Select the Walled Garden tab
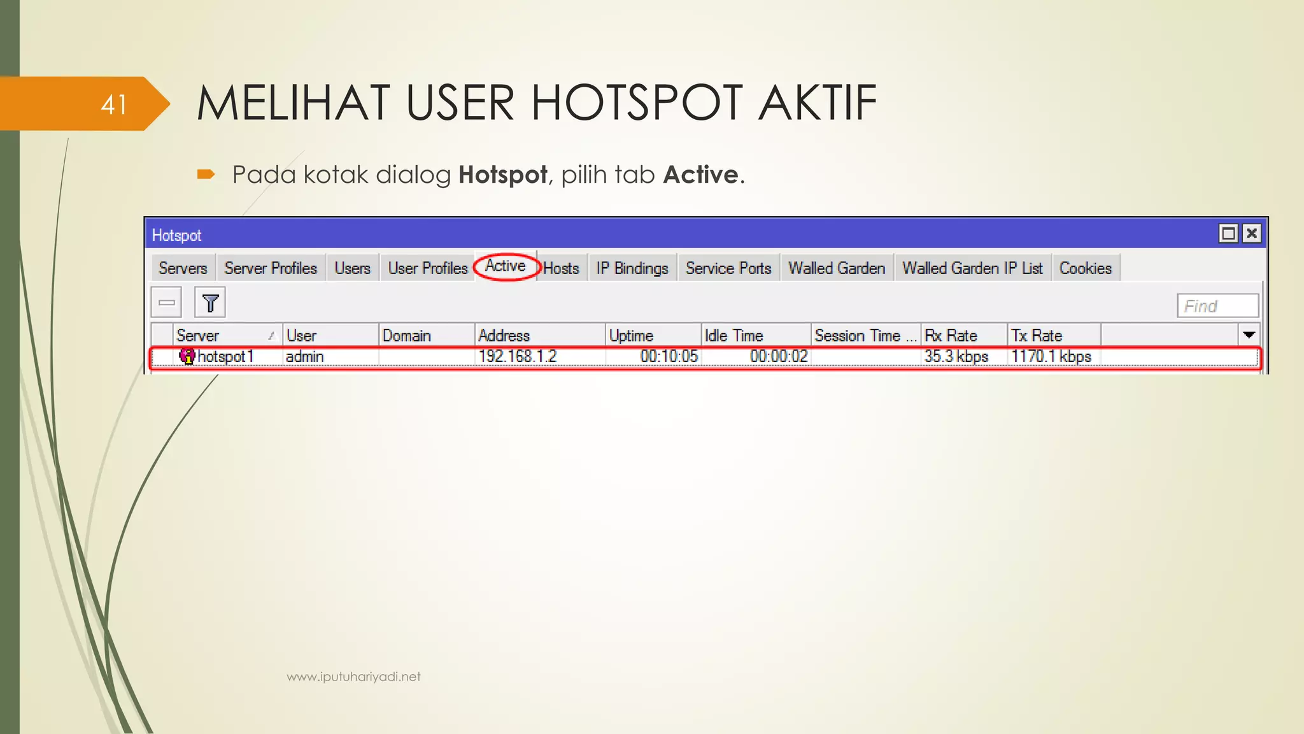The height and width of the screenshot is (734, 1304). click(837, 268)
